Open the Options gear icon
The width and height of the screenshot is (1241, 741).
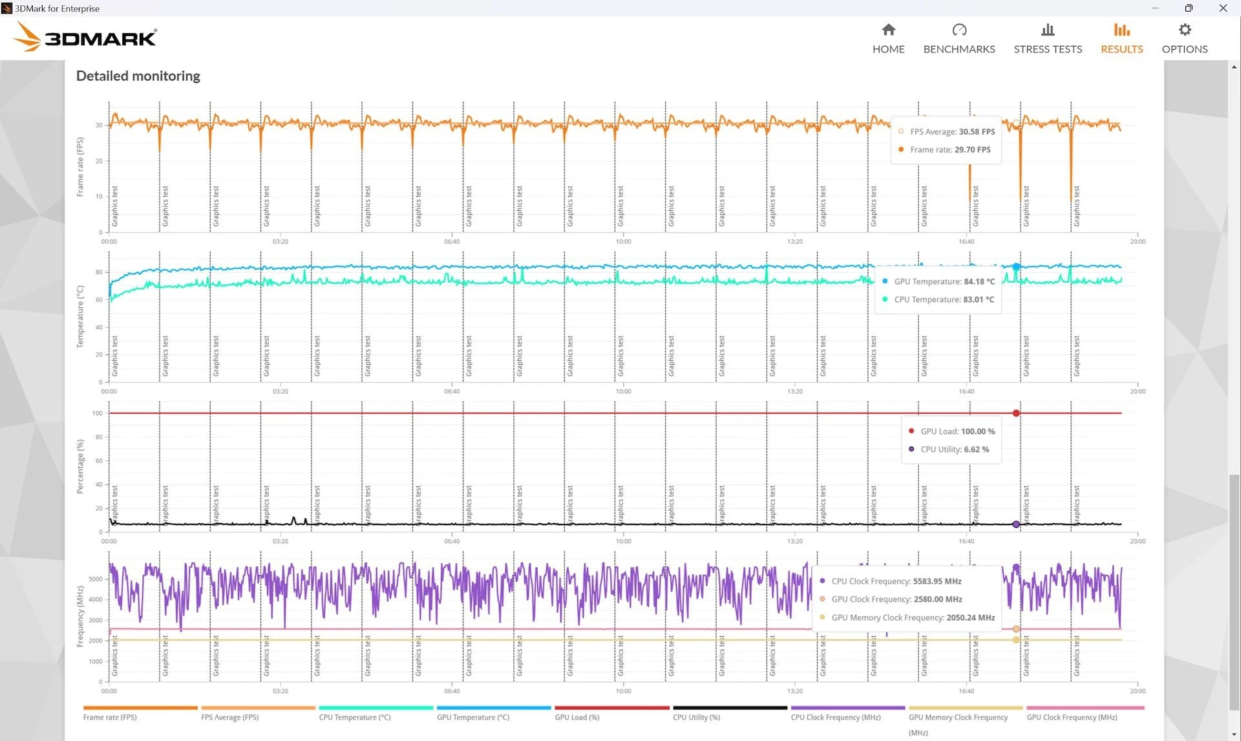pyautogui.click(x=1184, y=30)
